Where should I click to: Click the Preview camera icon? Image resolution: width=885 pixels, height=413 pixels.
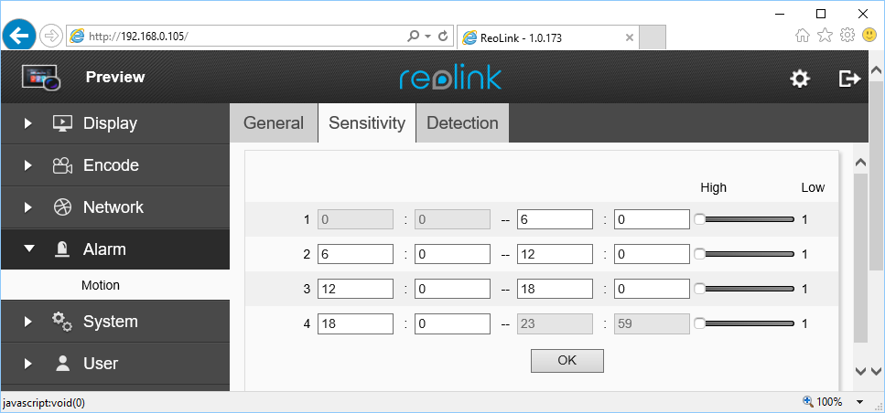[40, 78]
